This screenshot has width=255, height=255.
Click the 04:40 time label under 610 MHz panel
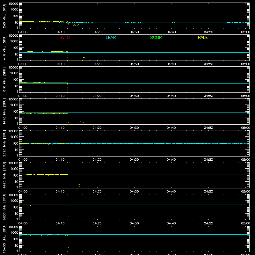pyautogui.click(x=171, y=96)
